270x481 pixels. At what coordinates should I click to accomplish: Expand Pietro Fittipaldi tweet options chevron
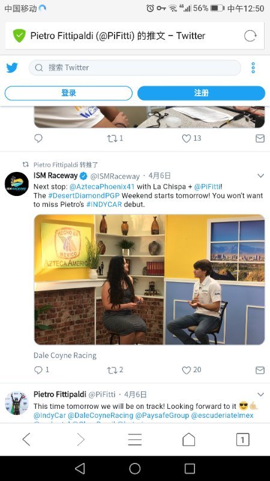(260, 394)
